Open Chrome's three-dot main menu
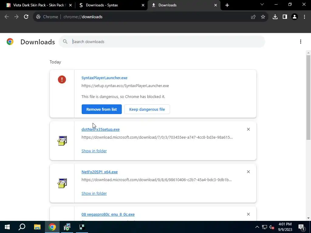 click(304, 17)
